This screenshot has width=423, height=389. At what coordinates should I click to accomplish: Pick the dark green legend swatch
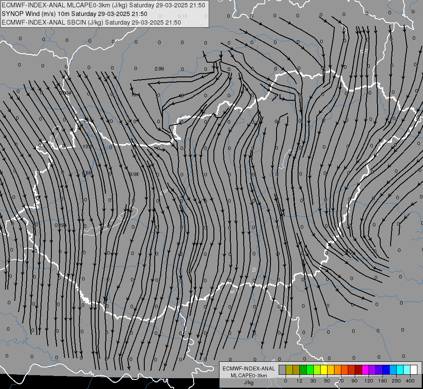click(303, 370)
